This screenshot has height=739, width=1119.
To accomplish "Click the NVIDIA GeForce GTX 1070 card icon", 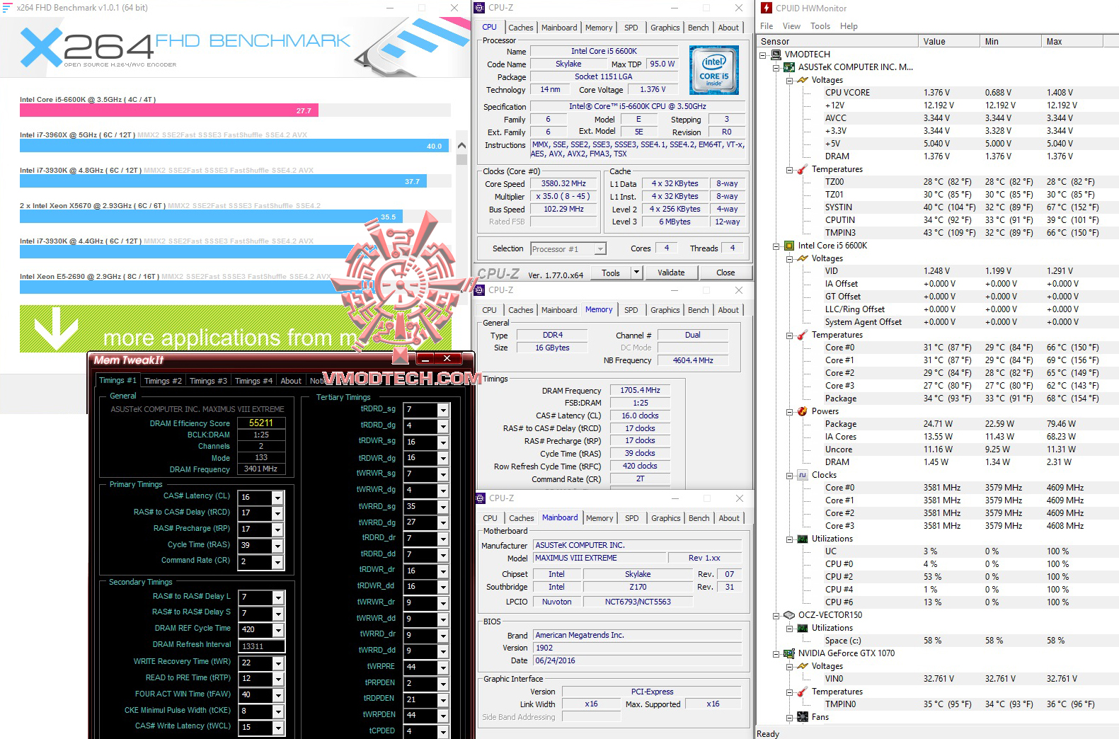I will pyautogui.click(x=789, y=653).
